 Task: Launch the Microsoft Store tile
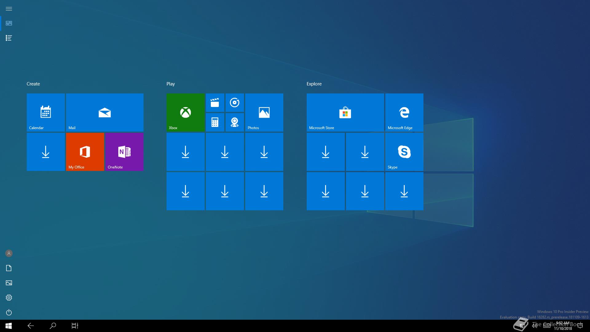(345, 113)
